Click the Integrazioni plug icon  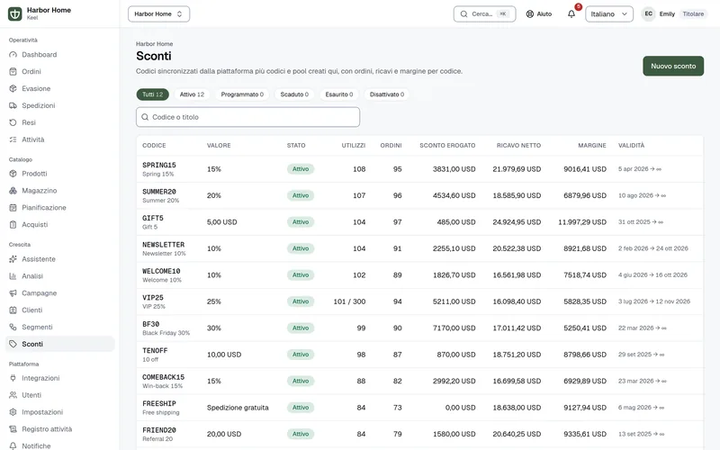13,378
